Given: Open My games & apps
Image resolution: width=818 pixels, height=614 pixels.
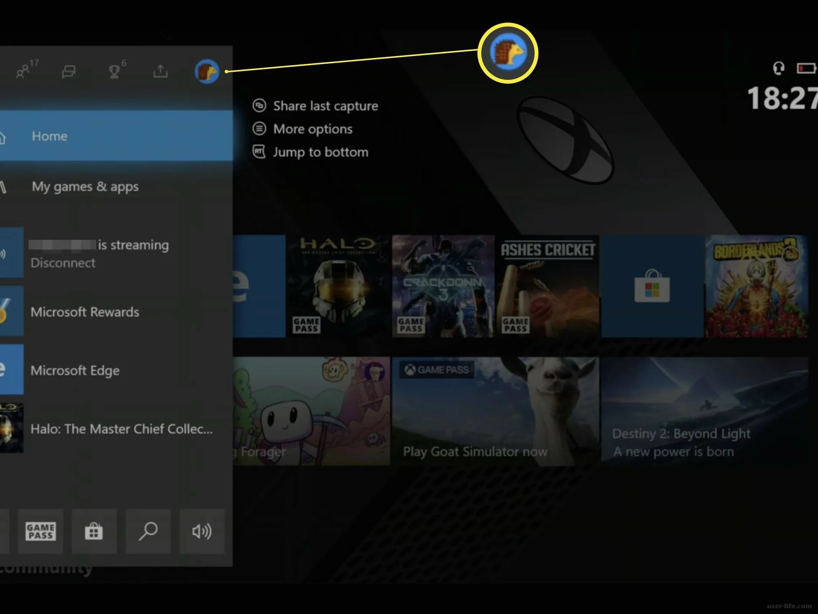Looking at the screenshot, I should [x=85, y=187].
